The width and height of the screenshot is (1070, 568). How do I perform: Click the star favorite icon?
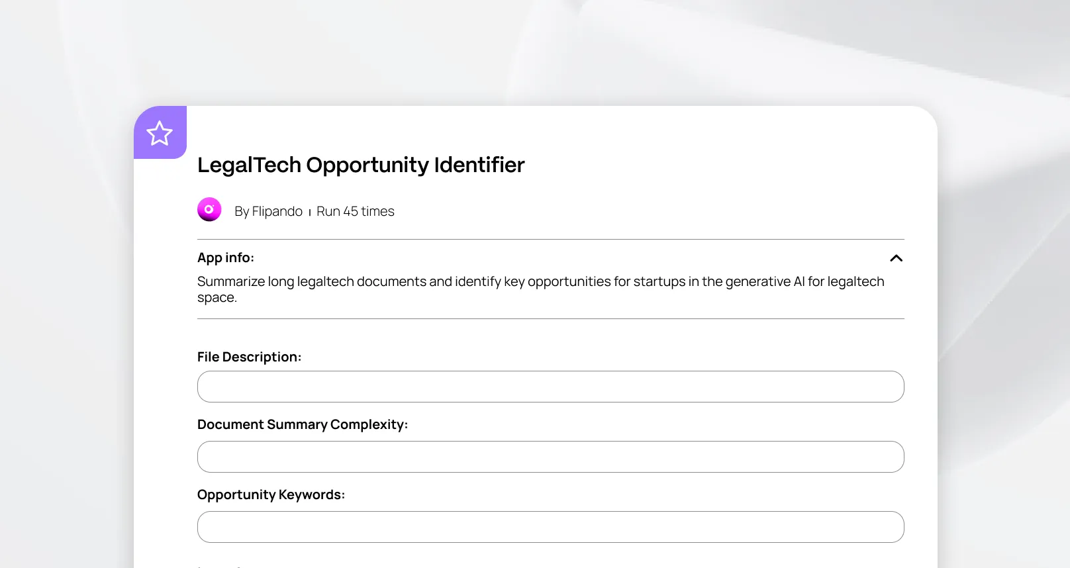pyautogui.click(x=160, y=133)
